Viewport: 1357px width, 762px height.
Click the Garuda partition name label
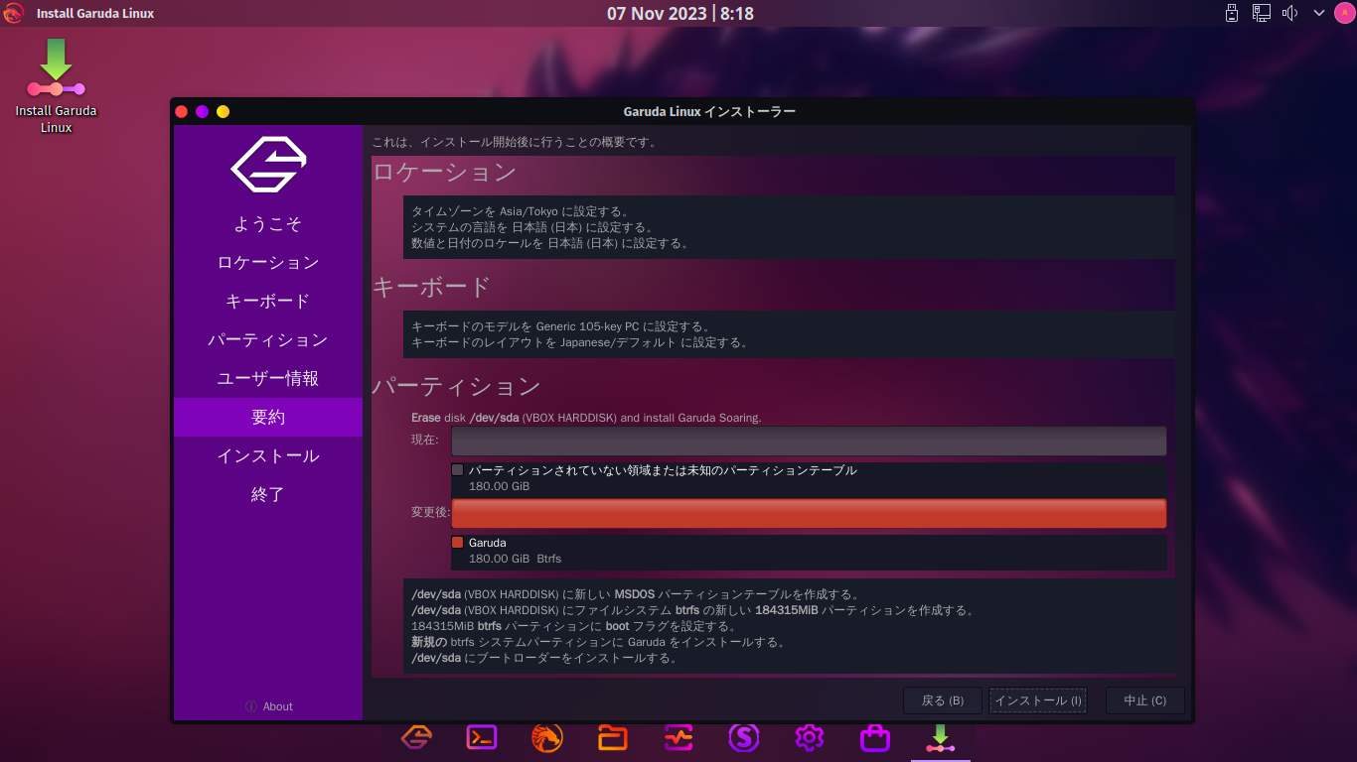[488, 543]
